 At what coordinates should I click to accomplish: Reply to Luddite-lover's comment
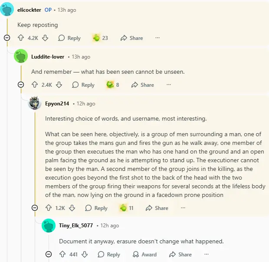tap(83, 85)
